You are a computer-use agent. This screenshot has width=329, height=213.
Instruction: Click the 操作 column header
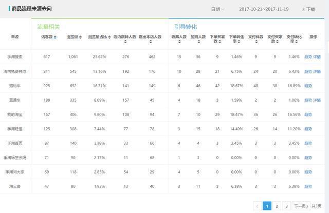(313, 37)
